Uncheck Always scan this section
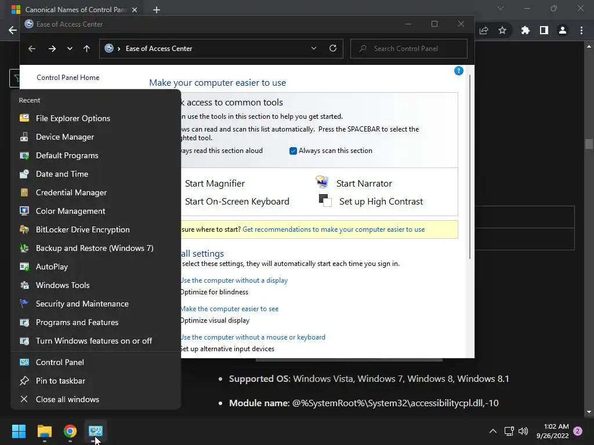The width and height of the screenshot is (594, 445). coord(293,151)
